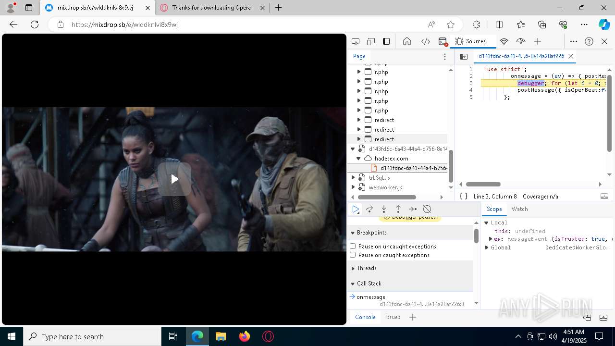Open File Explorer from taskbar

(221, 336)
